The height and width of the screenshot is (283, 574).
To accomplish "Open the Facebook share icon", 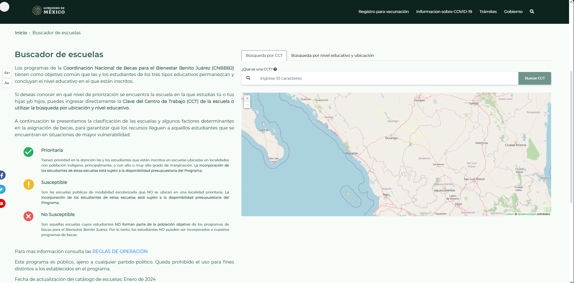I will 2,175.
